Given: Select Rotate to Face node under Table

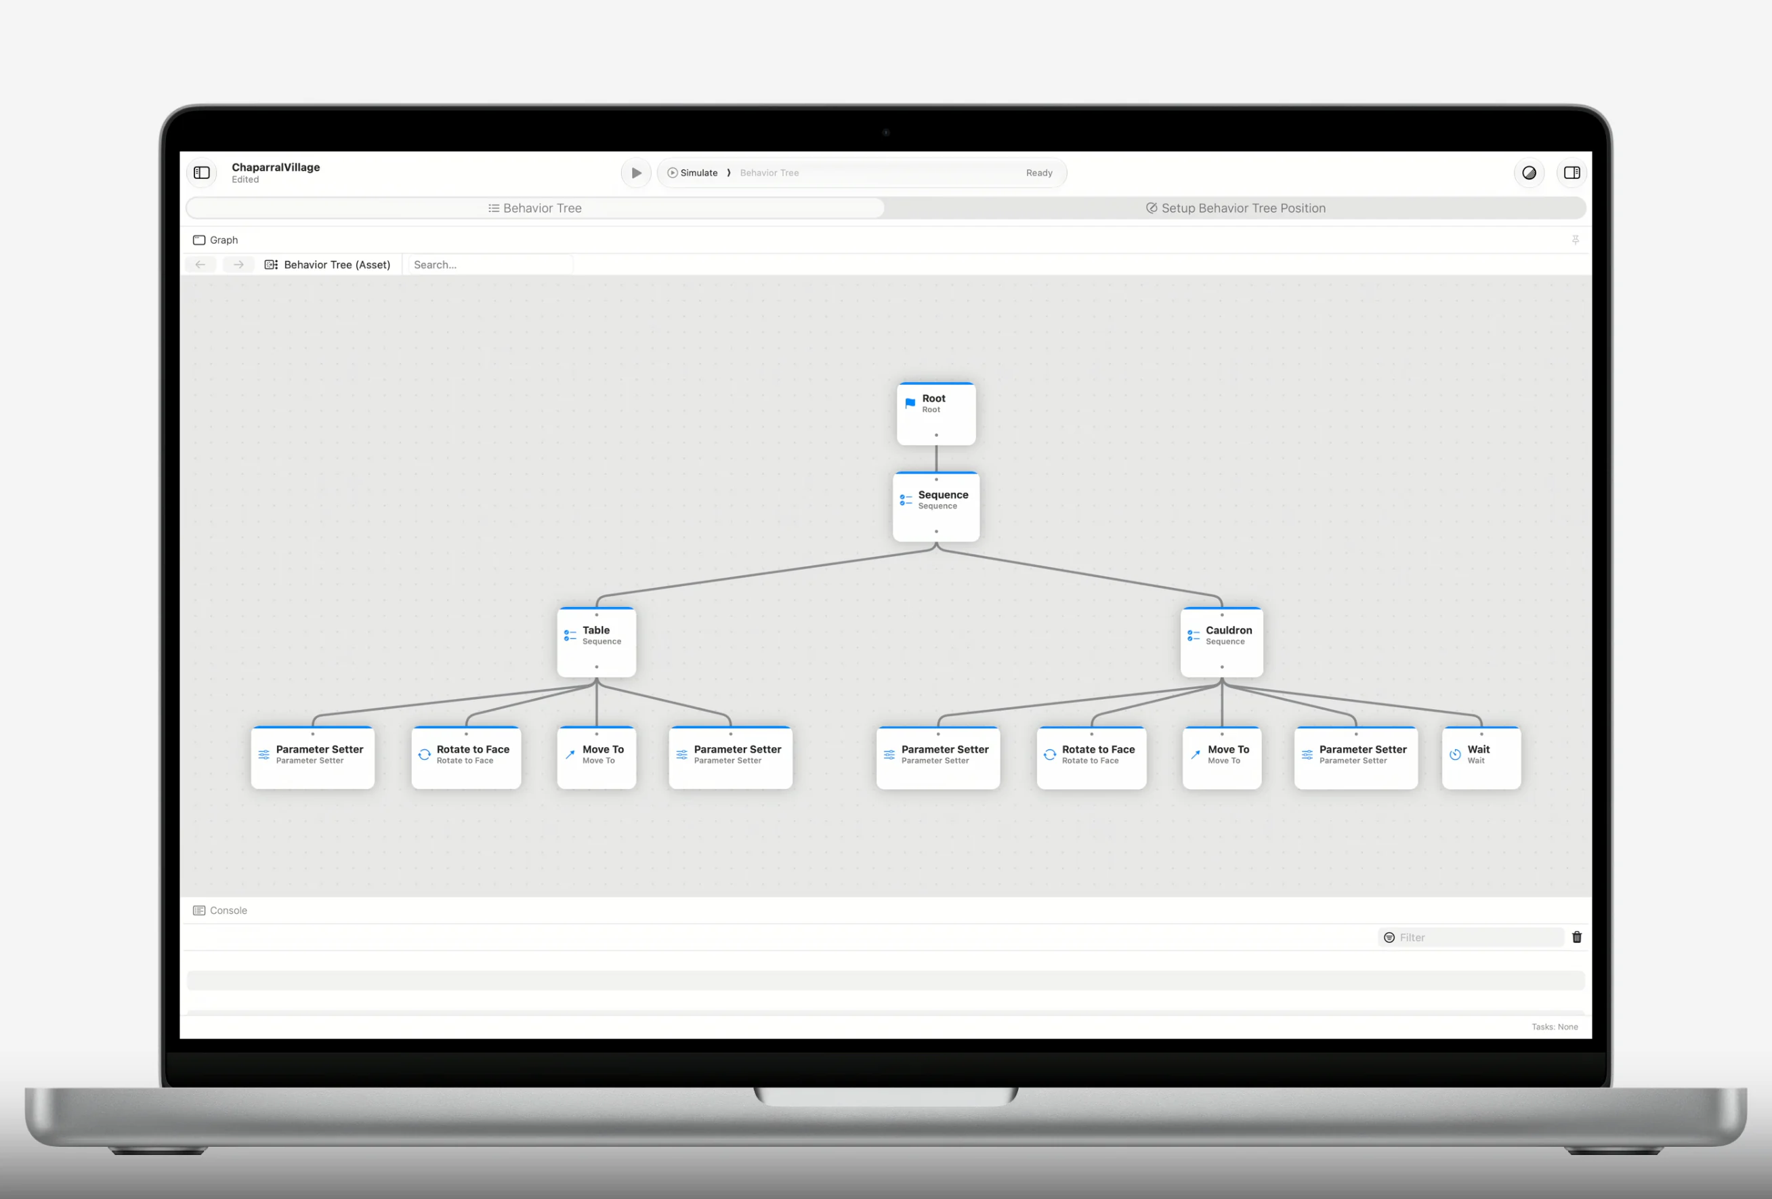Looking at the screenshot, I should (x=466, y=757).
